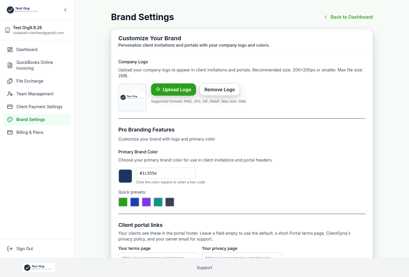This screenshot has height=277, width=409.
Task: Open QuickBooks Online Invoicing
Action: [x=37, y=65]
